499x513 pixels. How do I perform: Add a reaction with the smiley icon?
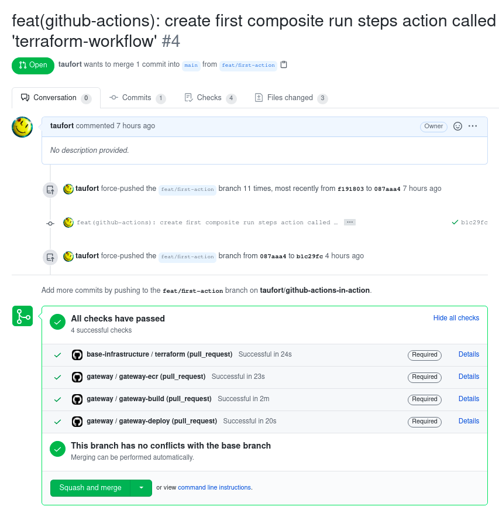click(x=457, y=126)
